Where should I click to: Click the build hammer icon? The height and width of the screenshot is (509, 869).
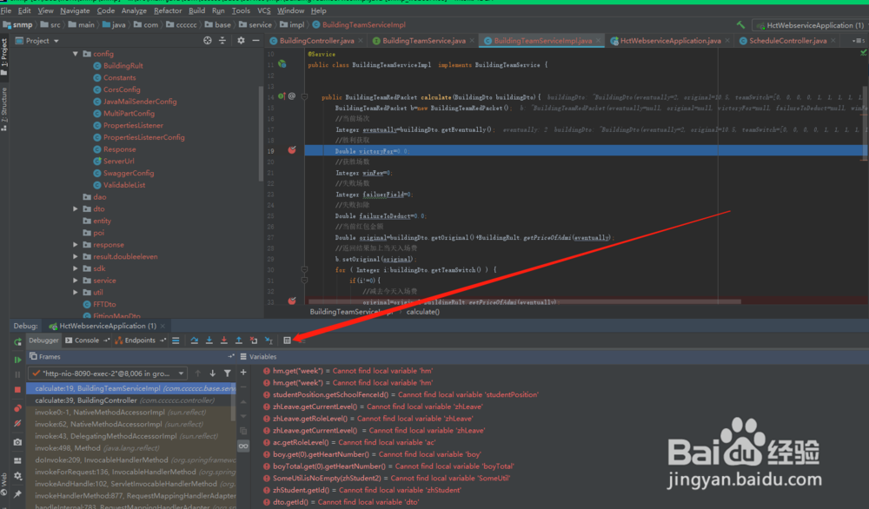pyautogui.click(x=740, y=25)
